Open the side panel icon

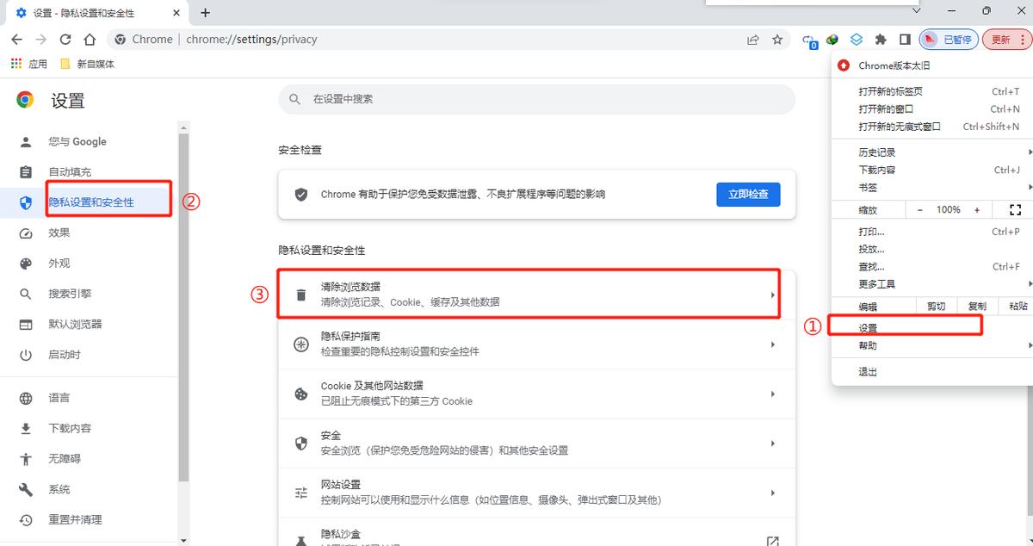click(905, 39)
